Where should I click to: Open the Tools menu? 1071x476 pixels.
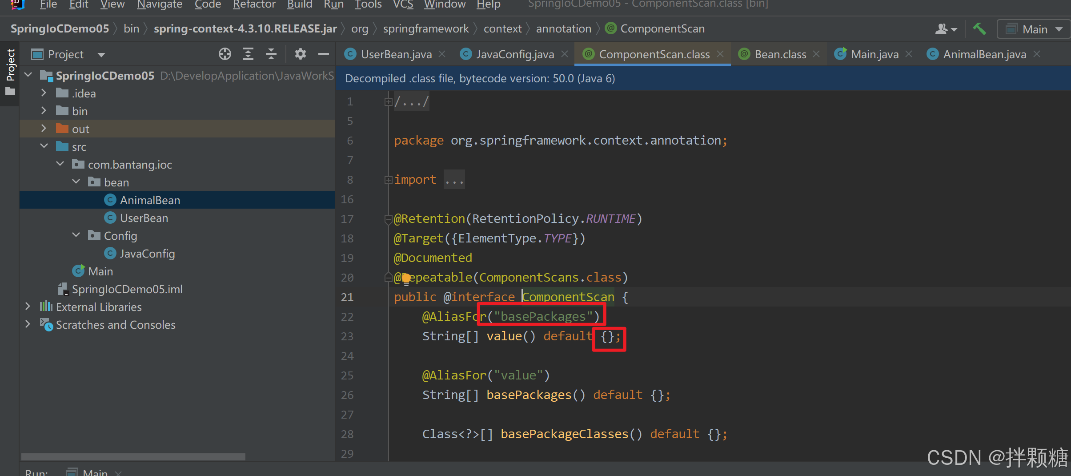click(368, 4)
